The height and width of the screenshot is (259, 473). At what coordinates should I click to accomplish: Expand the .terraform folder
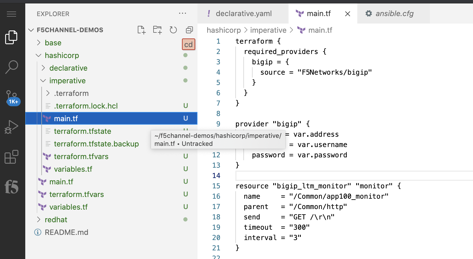[48, 93]
